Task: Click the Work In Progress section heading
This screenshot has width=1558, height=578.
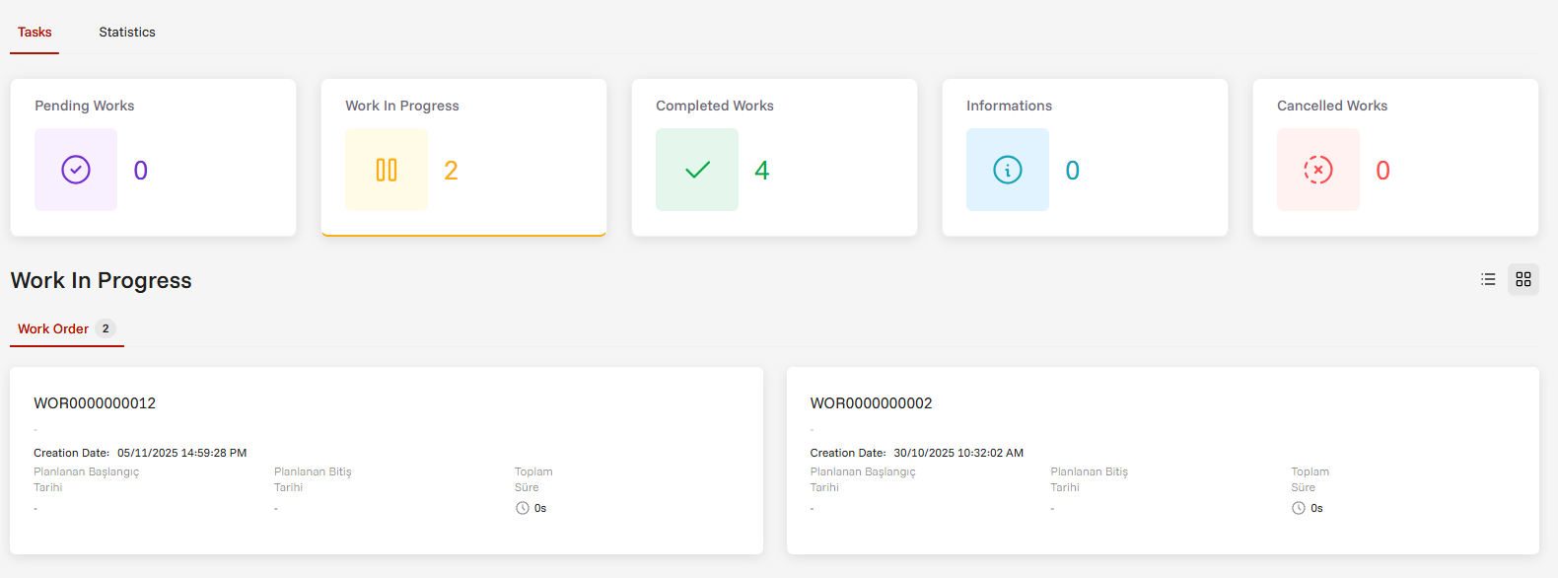Action: (x=101, y=280)
